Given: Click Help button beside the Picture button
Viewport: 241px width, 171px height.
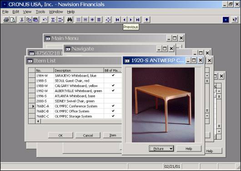Looking at the screenshot, I should (x=189, y=149).
